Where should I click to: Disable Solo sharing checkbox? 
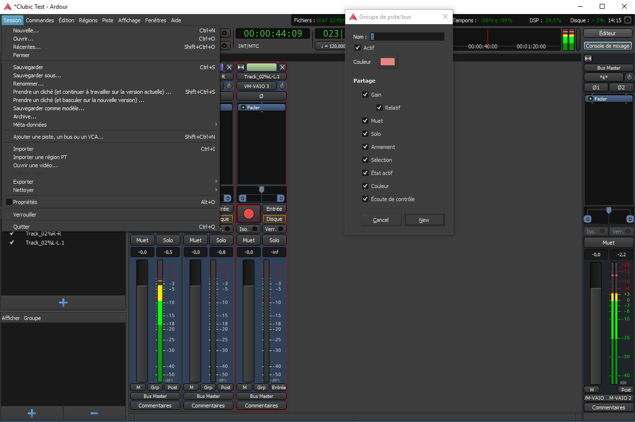(366, 134)
